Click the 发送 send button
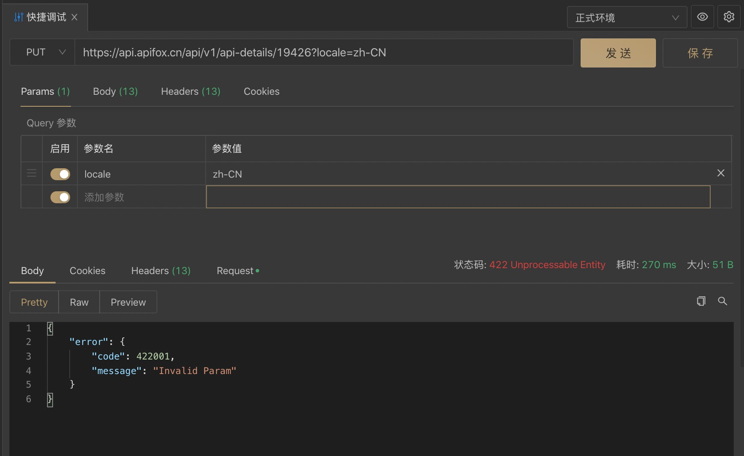The image size is (744, 456). tap(618, 53)
